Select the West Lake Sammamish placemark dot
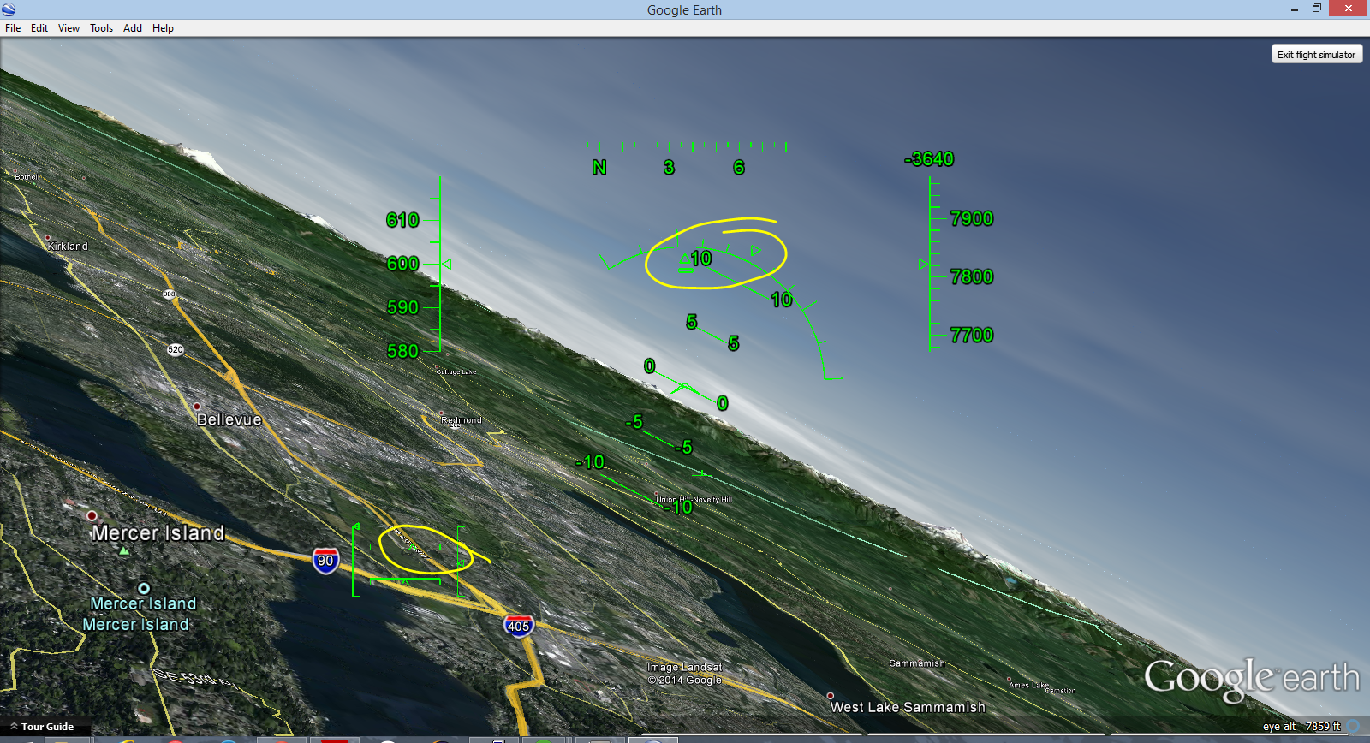Viewport: 1370px width, 743px height. click(x=830, y=696)
